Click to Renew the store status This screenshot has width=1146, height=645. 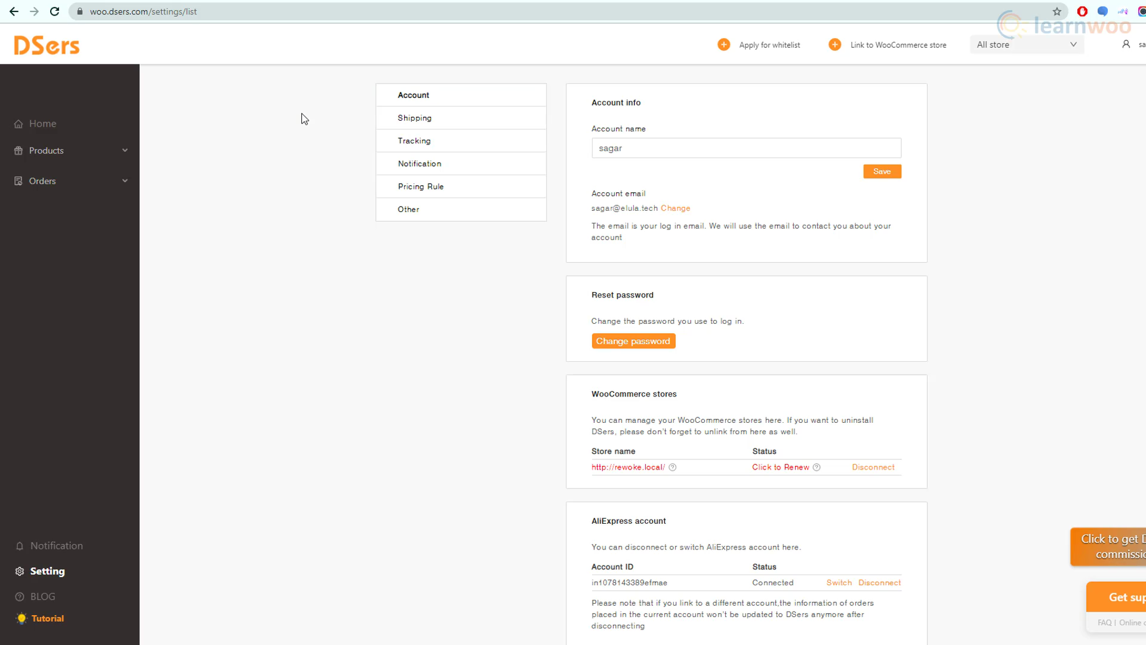click(x=780, y=468)
